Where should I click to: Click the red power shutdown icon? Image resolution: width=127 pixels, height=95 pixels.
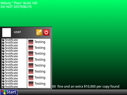coord(46,32)
